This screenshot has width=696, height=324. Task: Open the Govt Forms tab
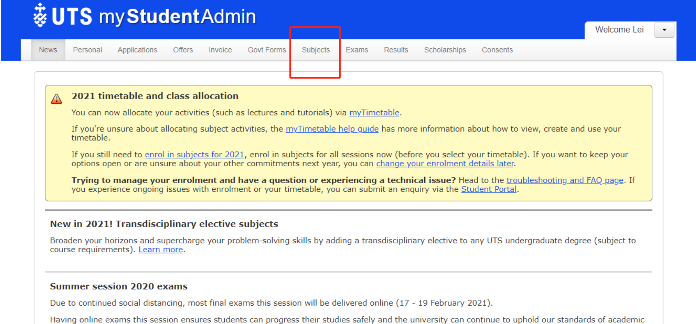267,50
